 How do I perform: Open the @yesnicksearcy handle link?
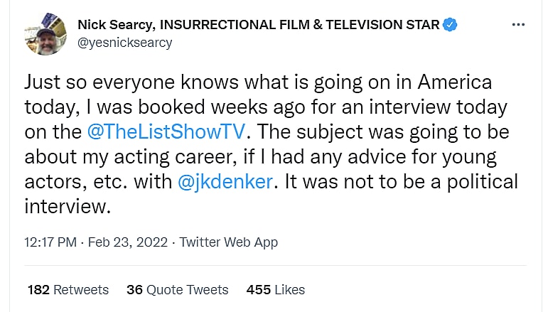pos(124,43)
